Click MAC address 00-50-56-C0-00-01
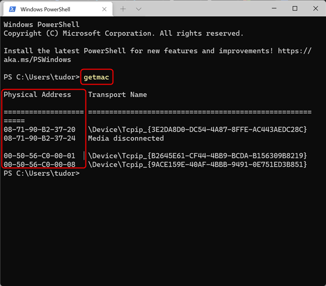 pos(39,156)
